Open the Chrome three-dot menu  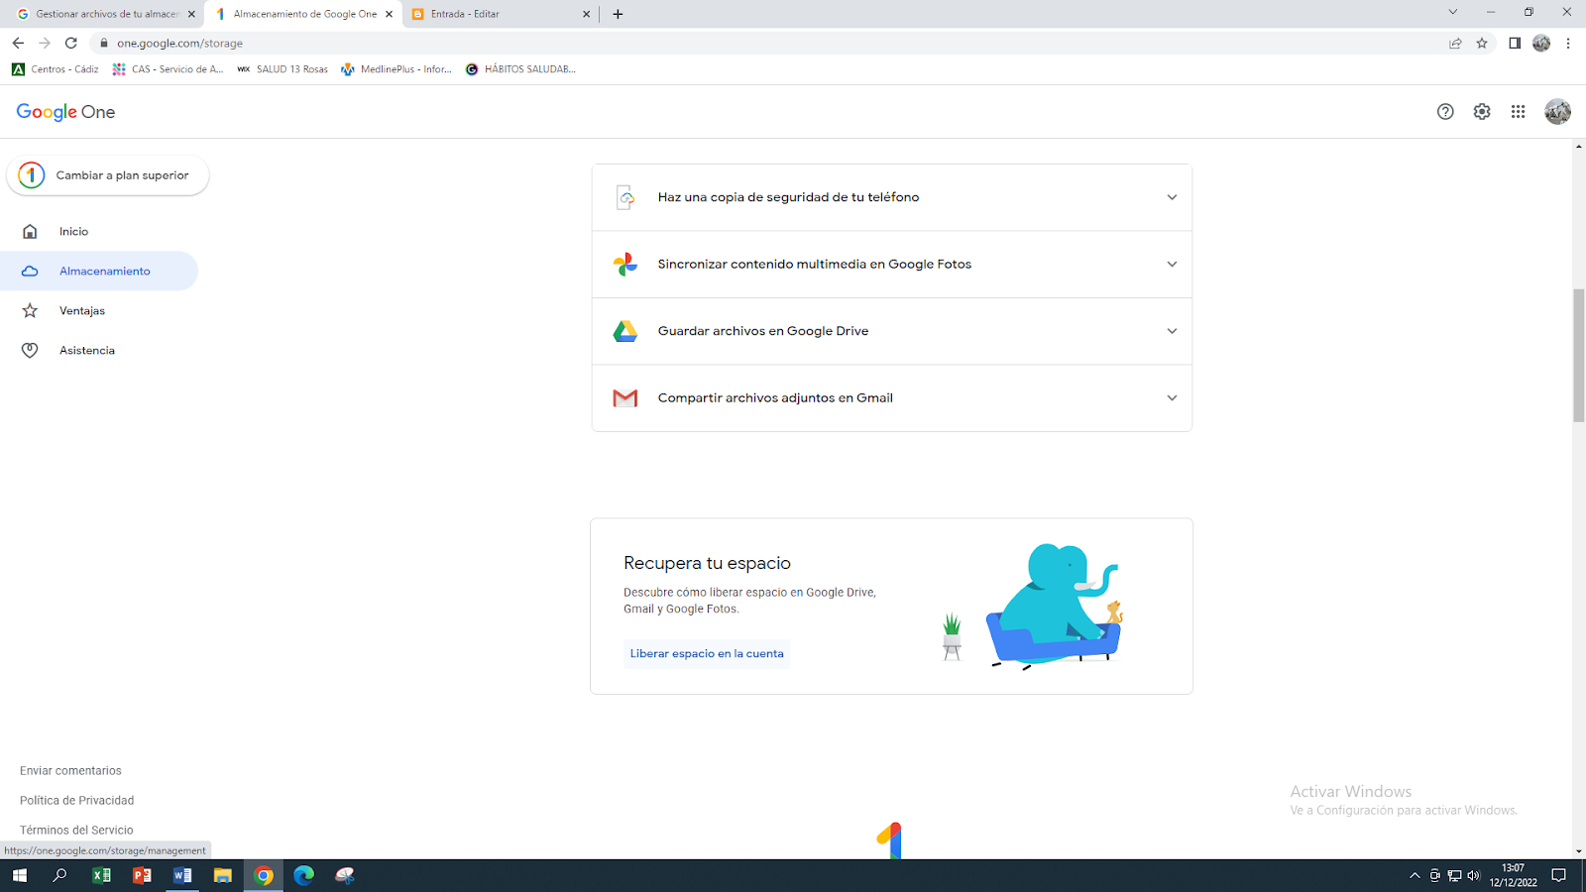(1568, 43)
